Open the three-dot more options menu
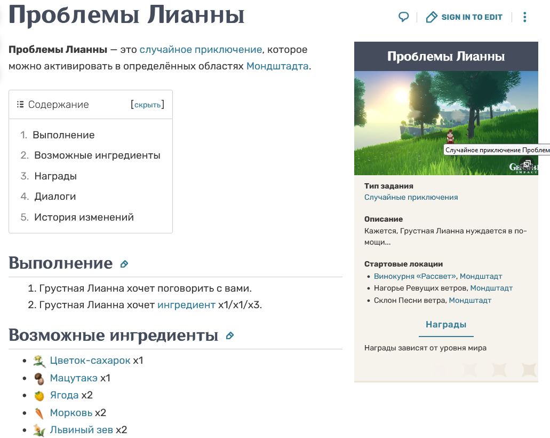This screenshot has width=550, height=438. pyautogui.click(x=525, y=17)
